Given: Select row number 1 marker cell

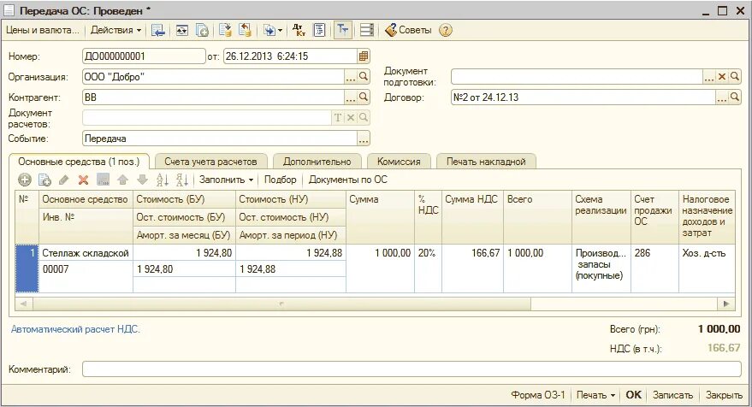Looking at the screenshot, I should click(27, 268).
